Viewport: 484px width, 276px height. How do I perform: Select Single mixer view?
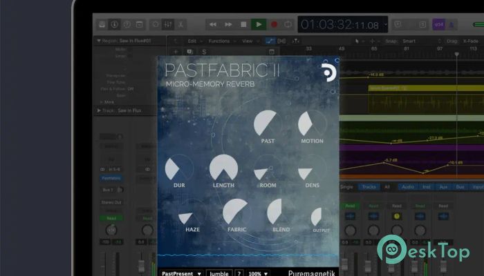(x=346, y=187)
